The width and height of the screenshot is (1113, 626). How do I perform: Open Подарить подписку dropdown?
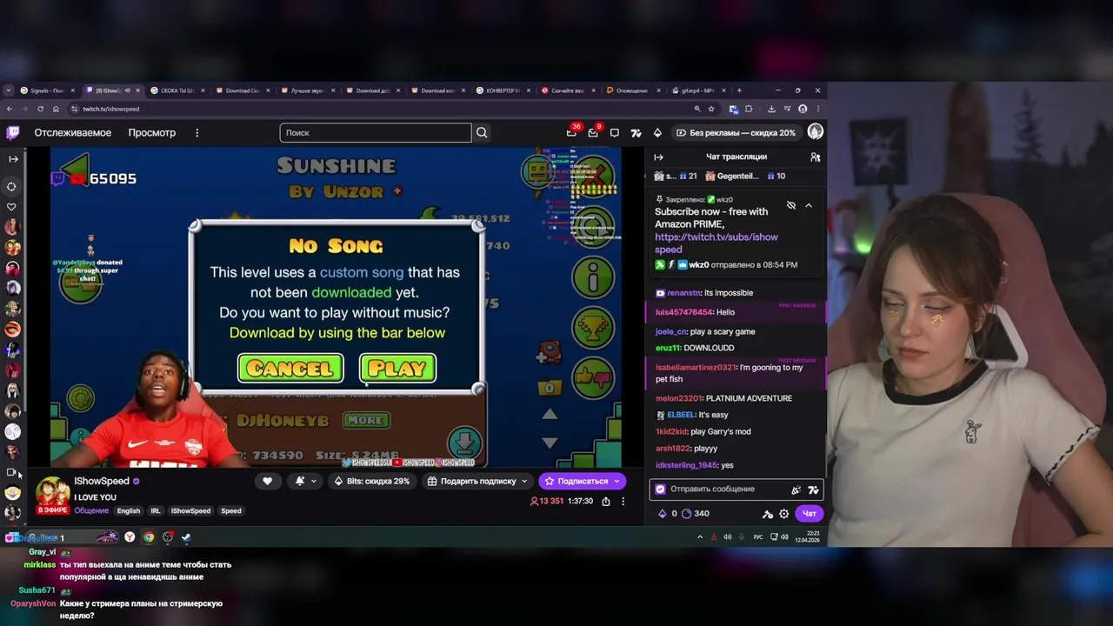click(x=477, y=481)
